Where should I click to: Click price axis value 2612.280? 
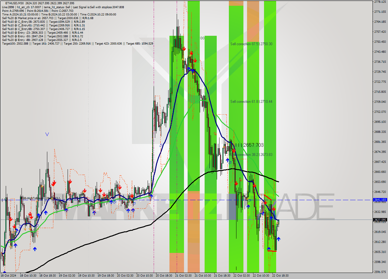[380, 242]
